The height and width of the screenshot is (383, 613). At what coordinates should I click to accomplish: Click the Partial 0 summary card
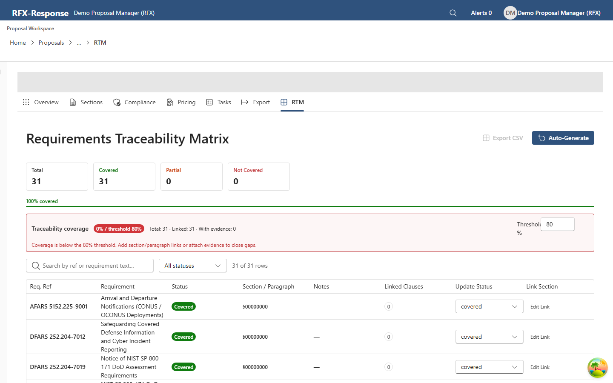[192, 177]
